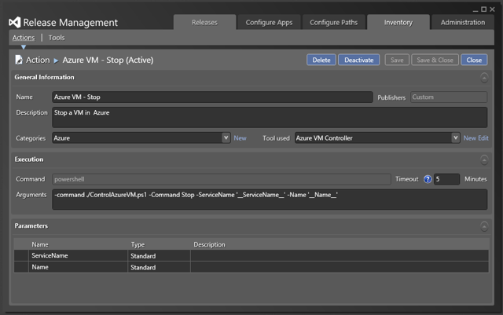This screenshot has height=315, width=503.
Task: Click the Publishers field showing Custom
Action: (x=449, y=97)
